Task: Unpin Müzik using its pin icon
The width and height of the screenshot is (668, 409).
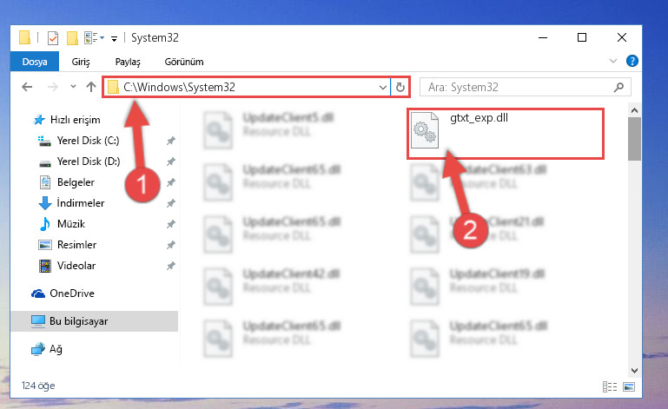Action: click(x=171, y=224)
